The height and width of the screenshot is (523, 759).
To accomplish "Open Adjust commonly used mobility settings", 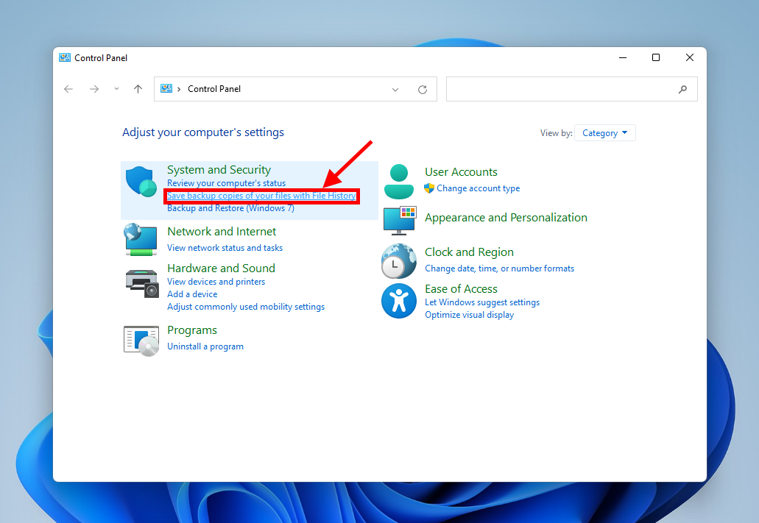I will pyautogui.click(x=246, y=307).
